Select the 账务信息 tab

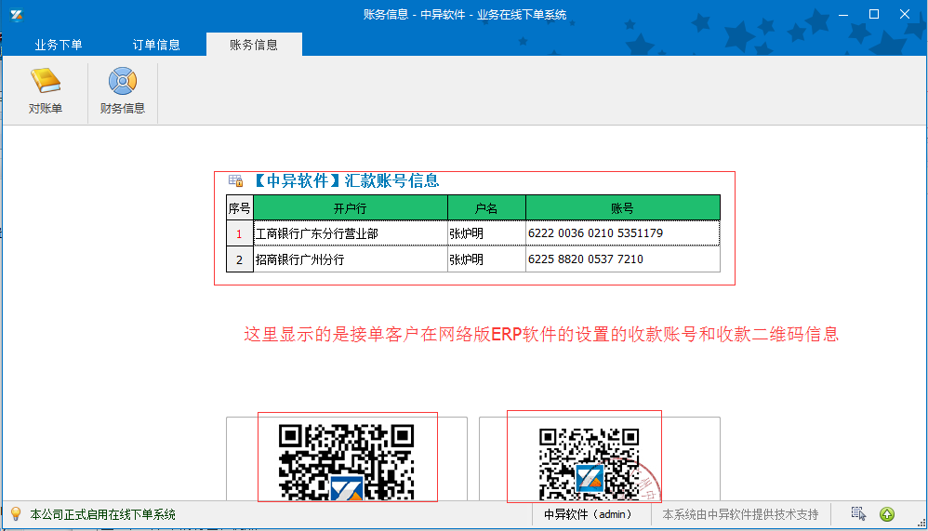coord(254,45)
